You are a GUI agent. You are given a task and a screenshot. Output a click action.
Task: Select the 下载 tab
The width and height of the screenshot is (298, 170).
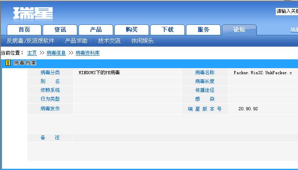[168, 30]
